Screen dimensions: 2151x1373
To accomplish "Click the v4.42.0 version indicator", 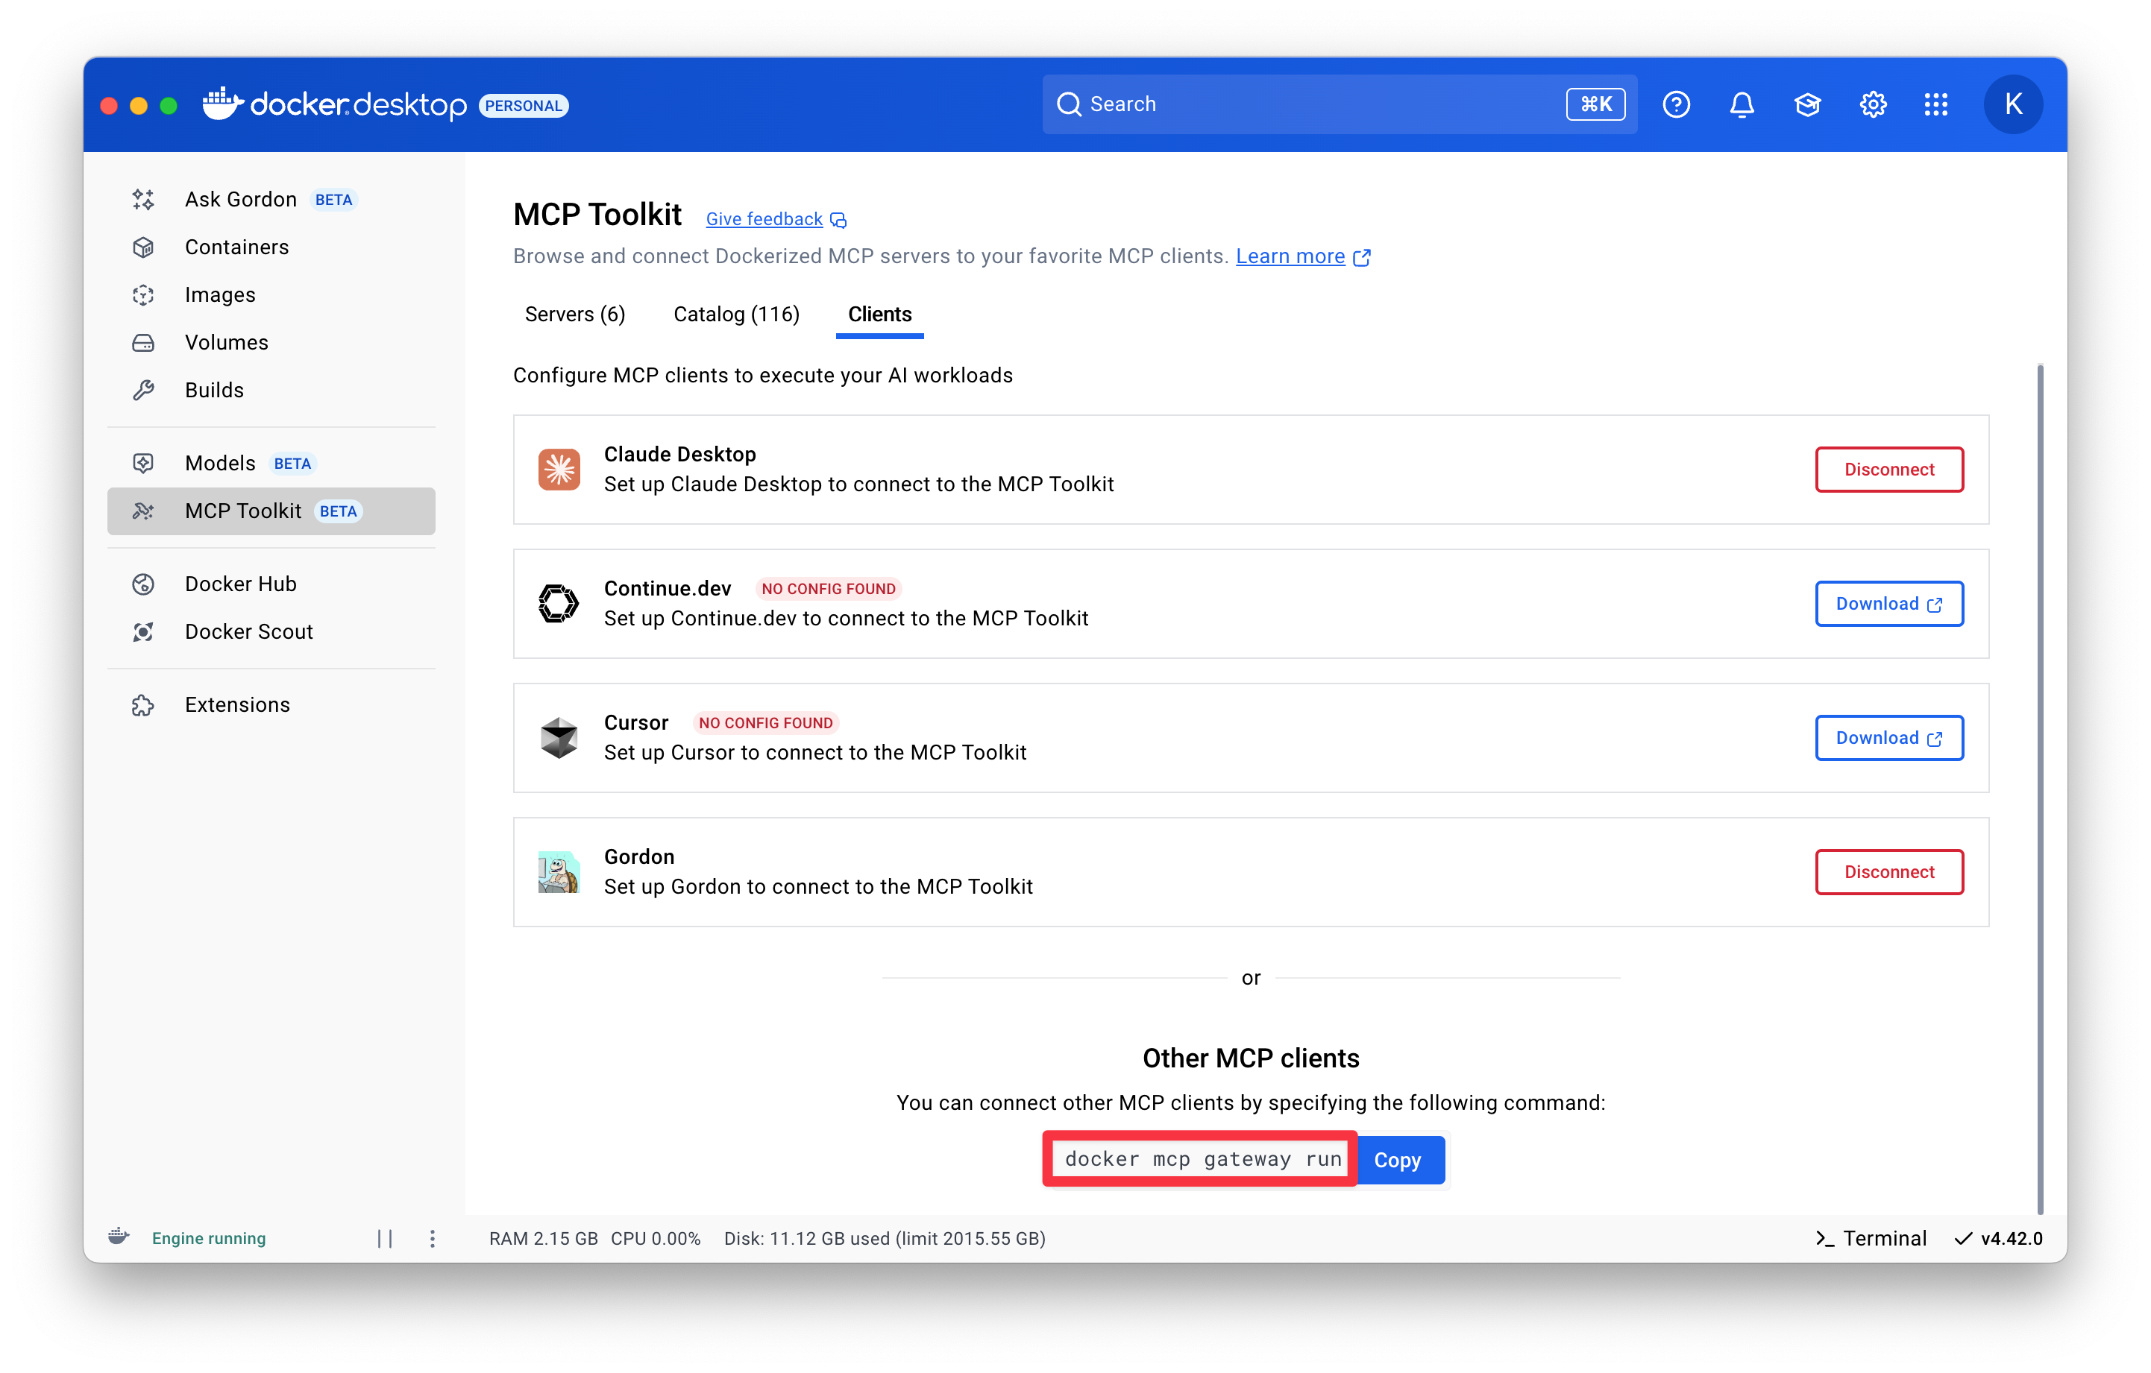I will pos(1999,1238).
